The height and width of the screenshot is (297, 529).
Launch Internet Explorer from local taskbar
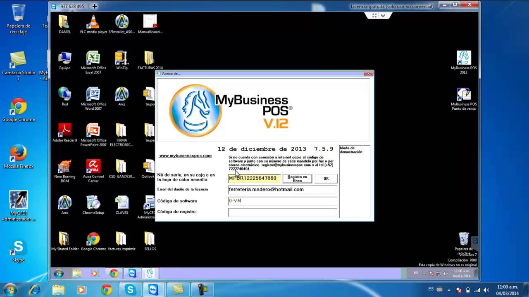point(34,290)
